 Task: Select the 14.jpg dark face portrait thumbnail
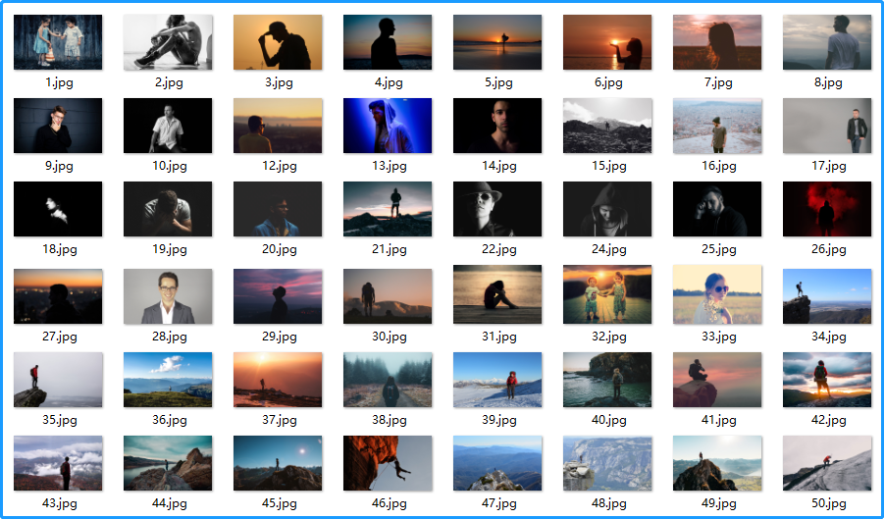(x=497, y=126)
